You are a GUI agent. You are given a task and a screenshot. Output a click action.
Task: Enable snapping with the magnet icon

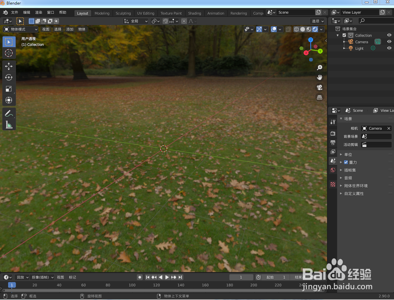click(165, 21)
